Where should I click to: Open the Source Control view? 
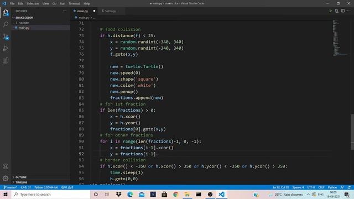point(6,36)
